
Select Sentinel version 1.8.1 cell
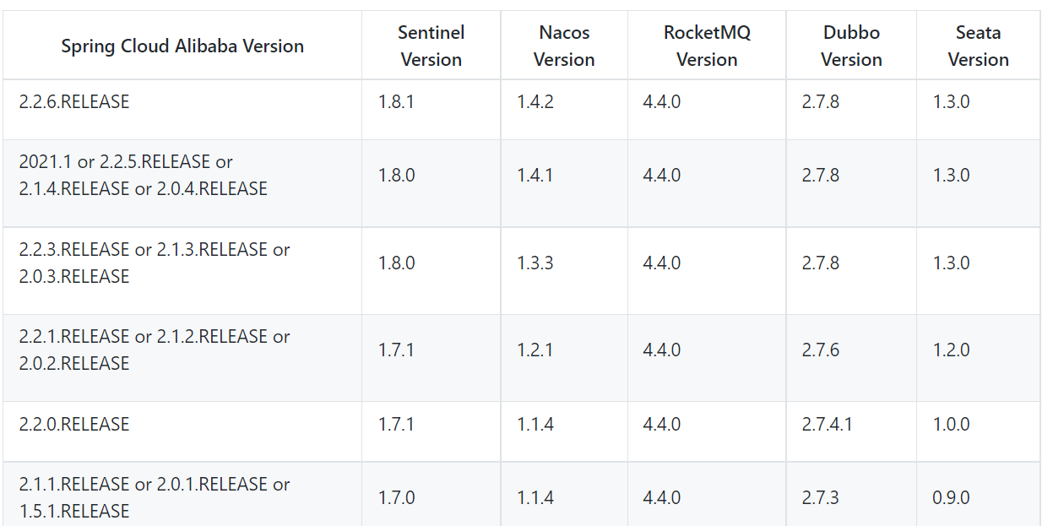tap(396, 102)
